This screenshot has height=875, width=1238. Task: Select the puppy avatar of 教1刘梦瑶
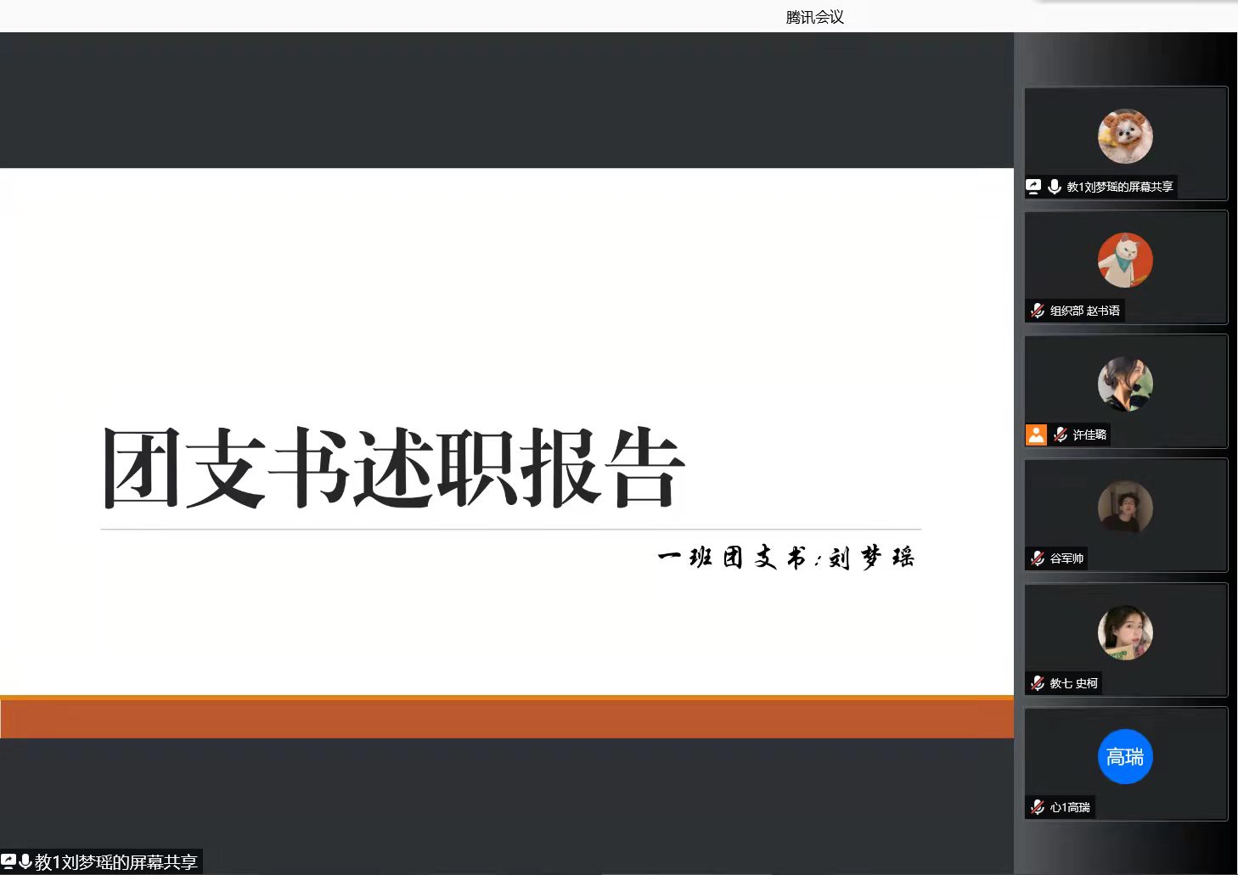click(x=1125, y=136)
